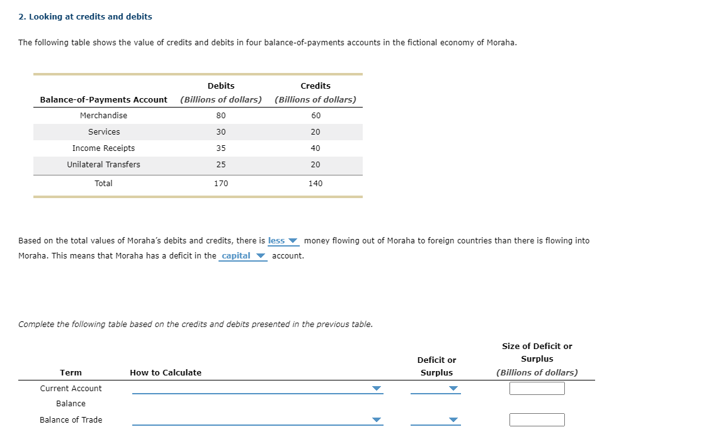This screenshot has width=728, height=444.
Task: Select the "2. Looking at credits and debits" heading
Action: pos(85,16)
